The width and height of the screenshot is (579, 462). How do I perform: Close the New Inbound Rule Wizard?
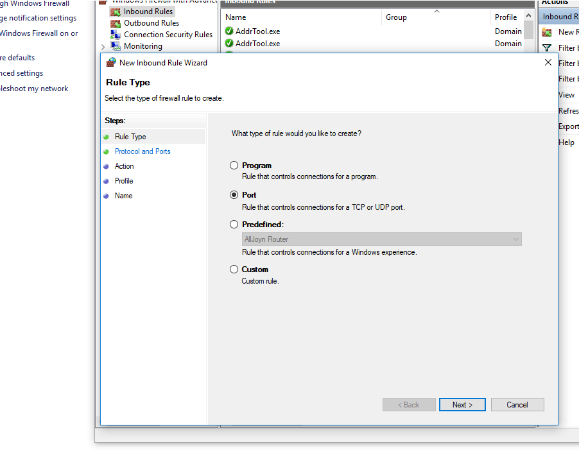click(x=548, y=62)
